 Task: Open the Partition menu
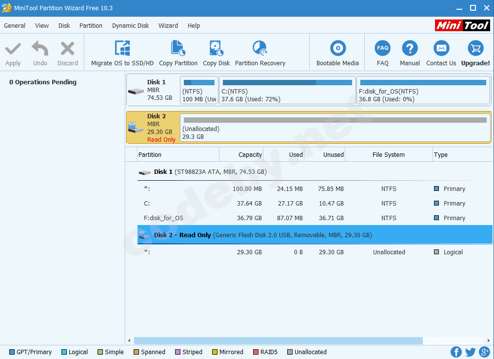point(91,26)
